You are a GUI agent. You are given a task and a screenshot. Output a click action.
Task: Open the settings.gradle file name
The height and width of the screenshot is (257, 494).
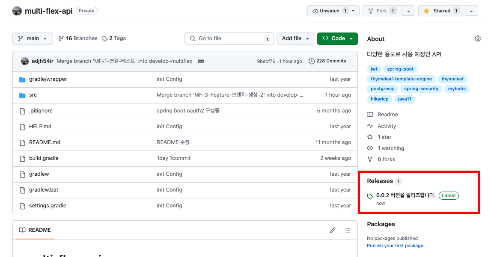pos(48,205)
